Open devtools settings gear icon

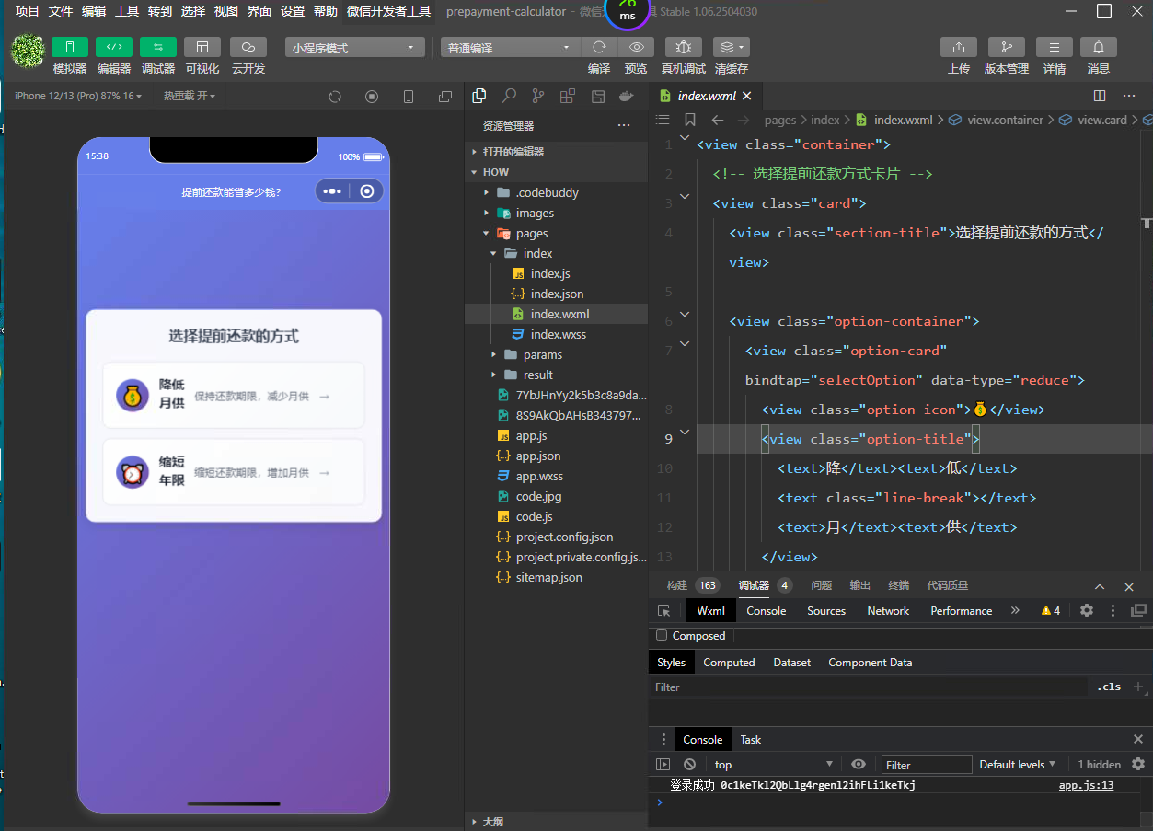(1087, 611)
